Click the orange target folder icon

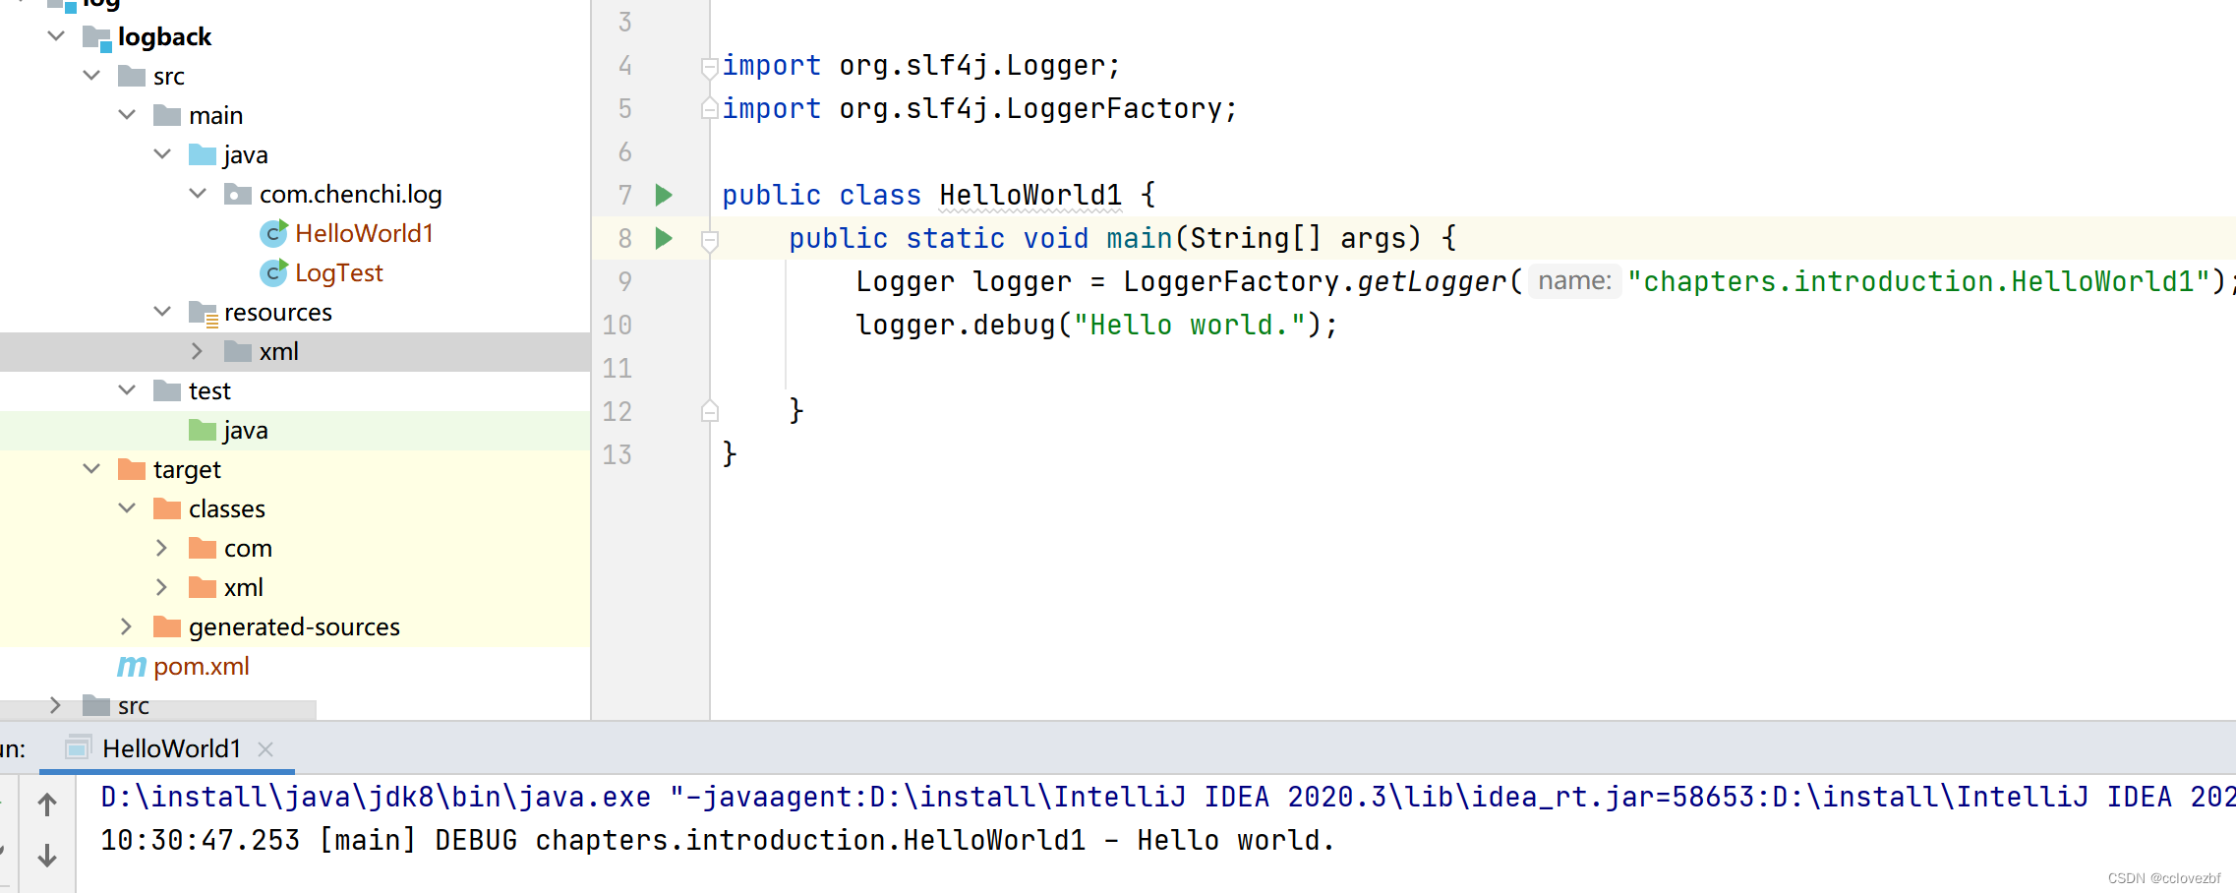point(131,469)
